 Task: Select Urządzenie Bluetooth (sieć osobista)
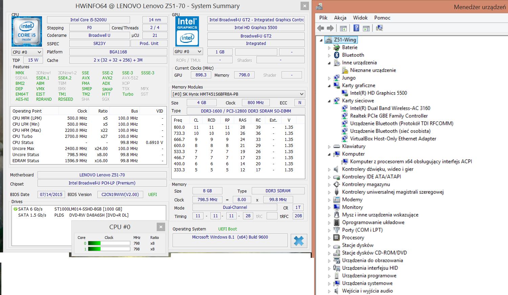[390, 131]
